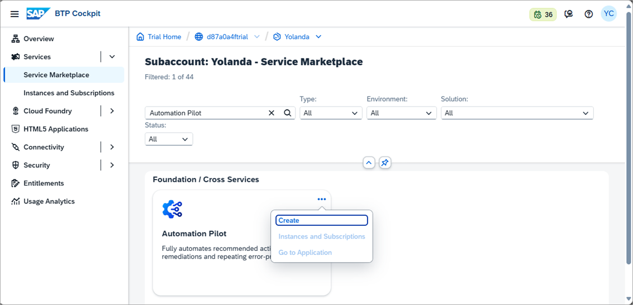633x305 pixels.
Task: Open the Trial Home breadcrumb link
Action: tap(164, 37)
